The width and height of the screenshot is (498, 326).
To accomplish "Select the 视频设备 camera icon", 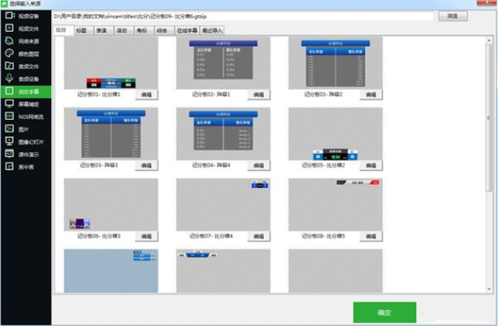I will 9,15.
